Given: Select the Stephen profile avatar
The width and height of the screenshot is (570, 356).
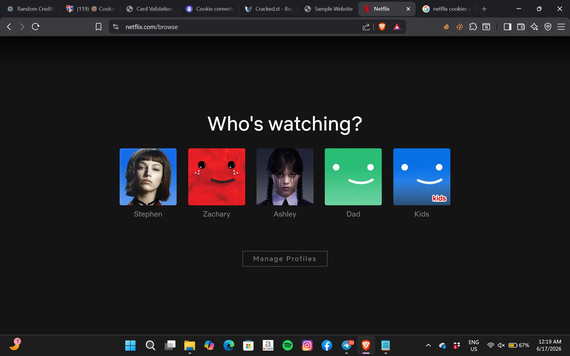Looking at the screenshot, I should click(148, 177).
